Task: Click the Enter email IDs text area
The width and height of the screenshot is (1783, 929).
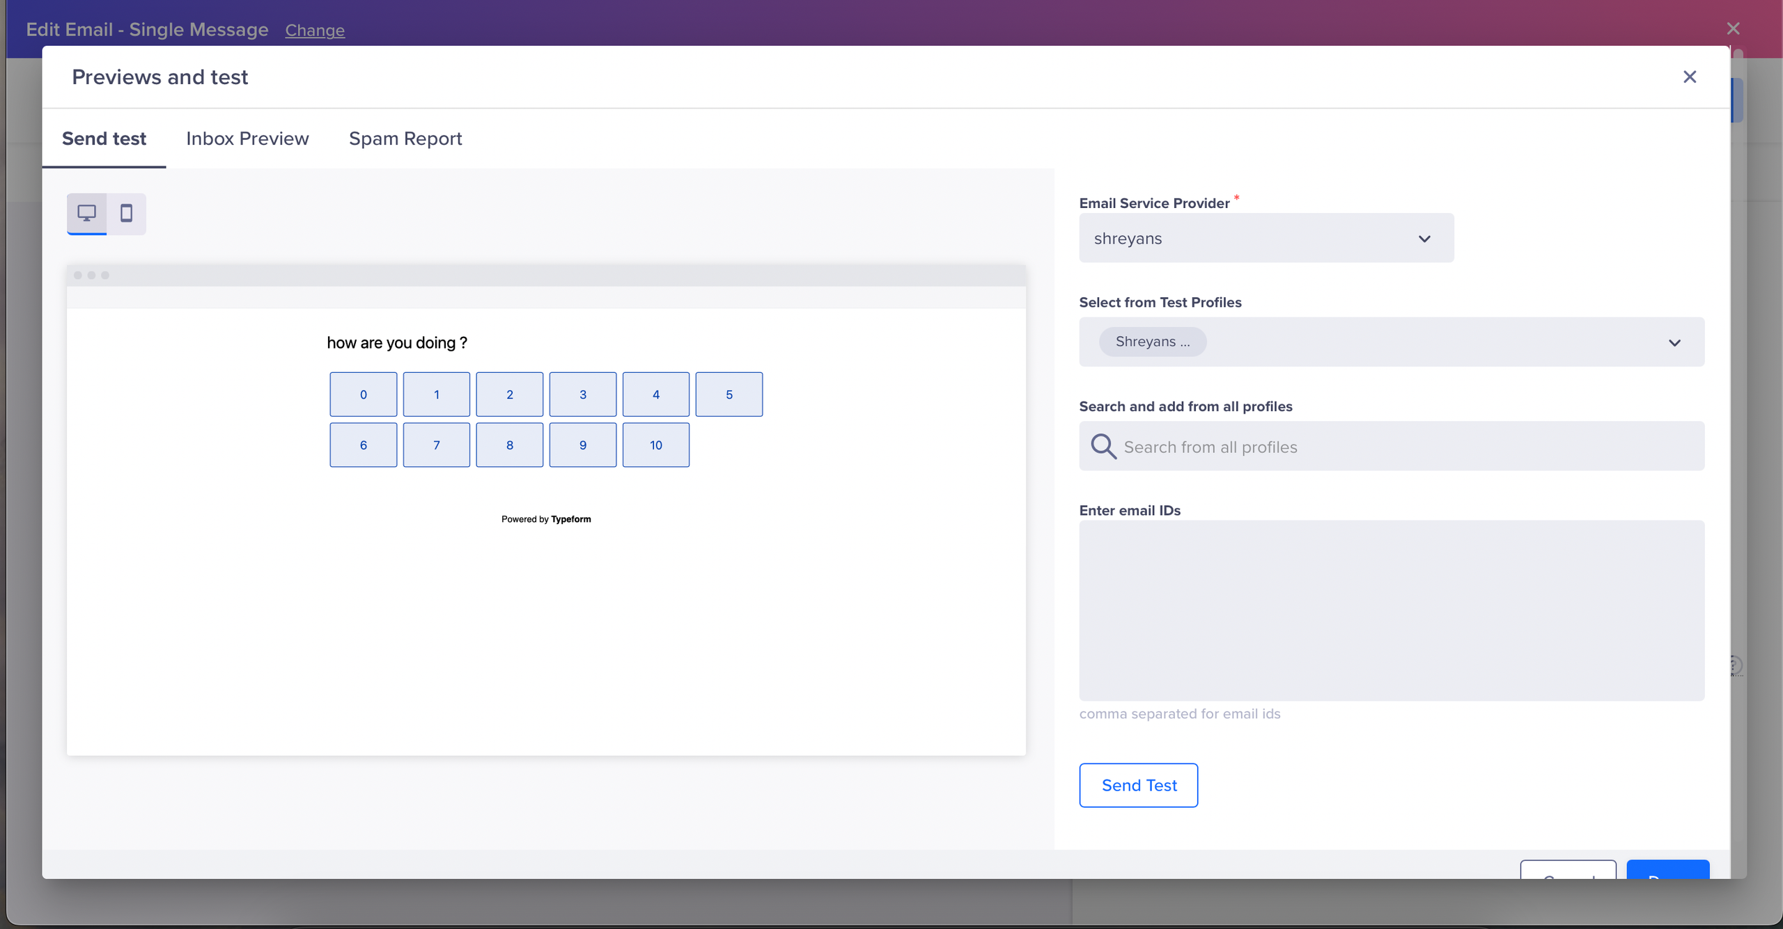Action: click(x=1391, y=610)
